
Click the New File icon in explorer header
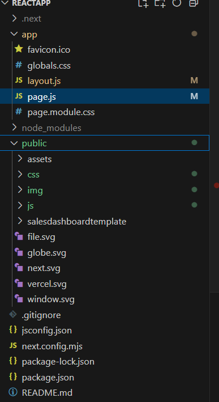pos(144,3)
